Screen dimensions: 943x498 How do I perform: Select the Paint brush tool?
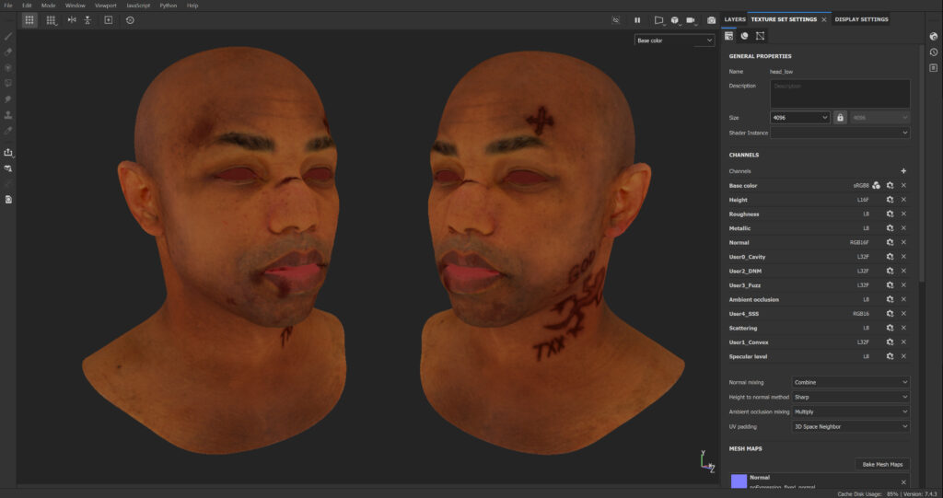(8, 37)
